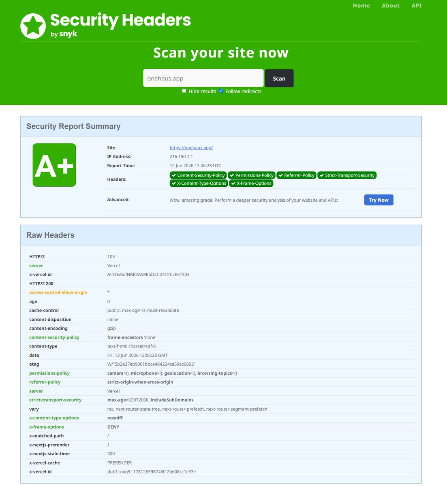Uncheck the Follow redirects checkbox
The image size is (447, 486).
click(x=221, y=91)
